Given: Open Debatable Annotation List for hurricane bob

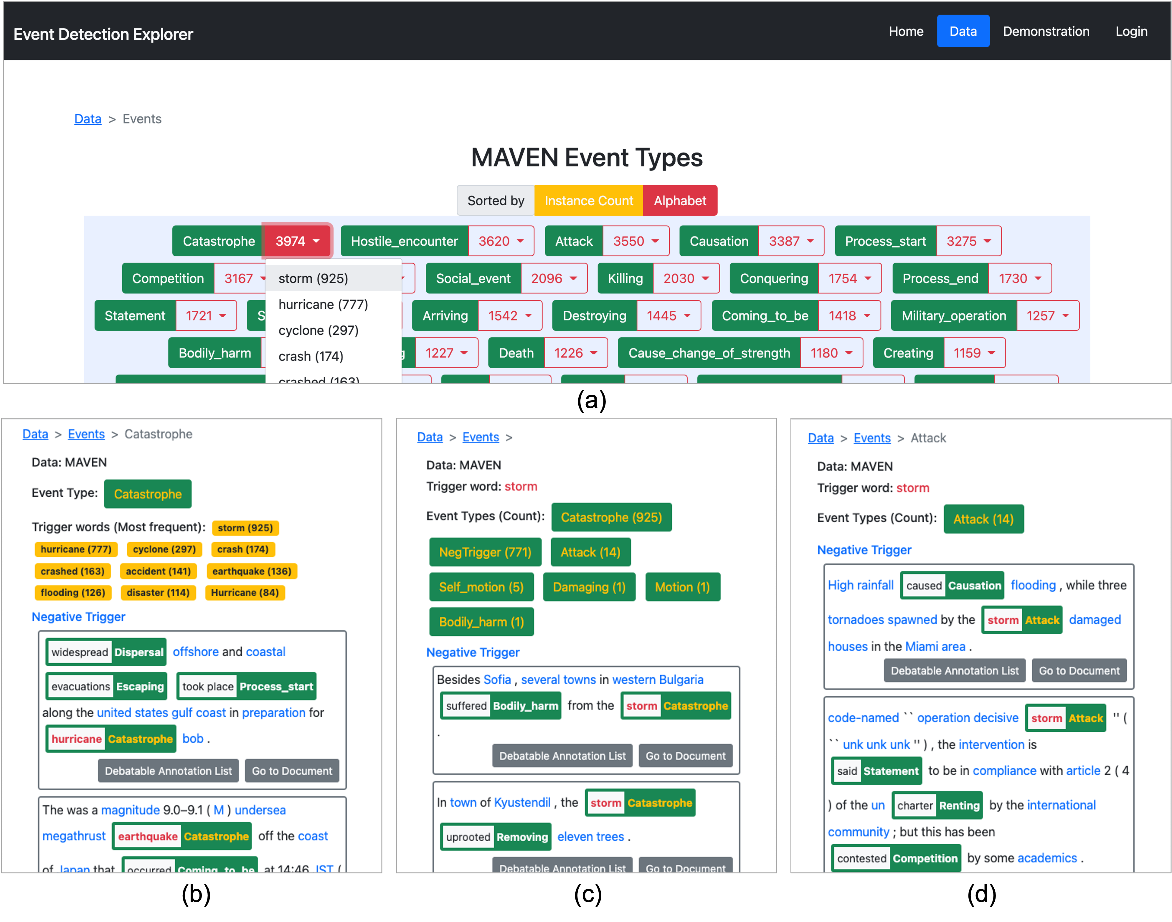Looking at the screenshot, I should pyautogui.click(x=168, y=771).
